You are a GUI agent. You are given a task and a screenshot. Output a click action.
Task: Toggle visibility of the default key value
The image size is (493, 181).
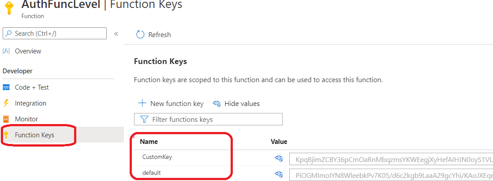(279, 173)
